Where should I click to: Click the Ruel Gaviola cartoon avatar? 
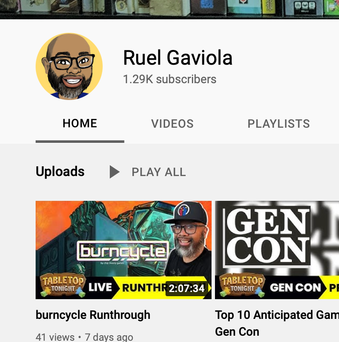pyautogui.click(x=69, y=66)
